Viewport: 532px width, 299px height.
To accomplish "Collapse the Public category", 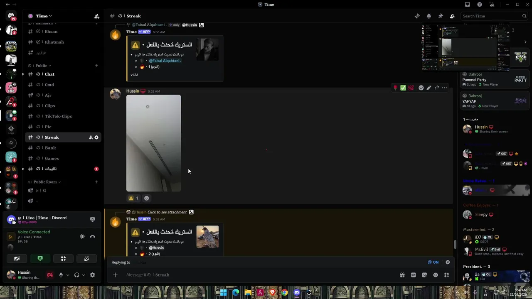I will tap(39, 66).
